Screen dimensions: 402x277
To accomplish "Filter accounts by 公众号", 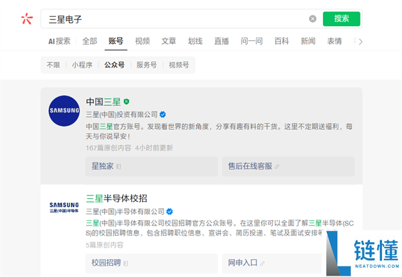I will tap(115, 65).
